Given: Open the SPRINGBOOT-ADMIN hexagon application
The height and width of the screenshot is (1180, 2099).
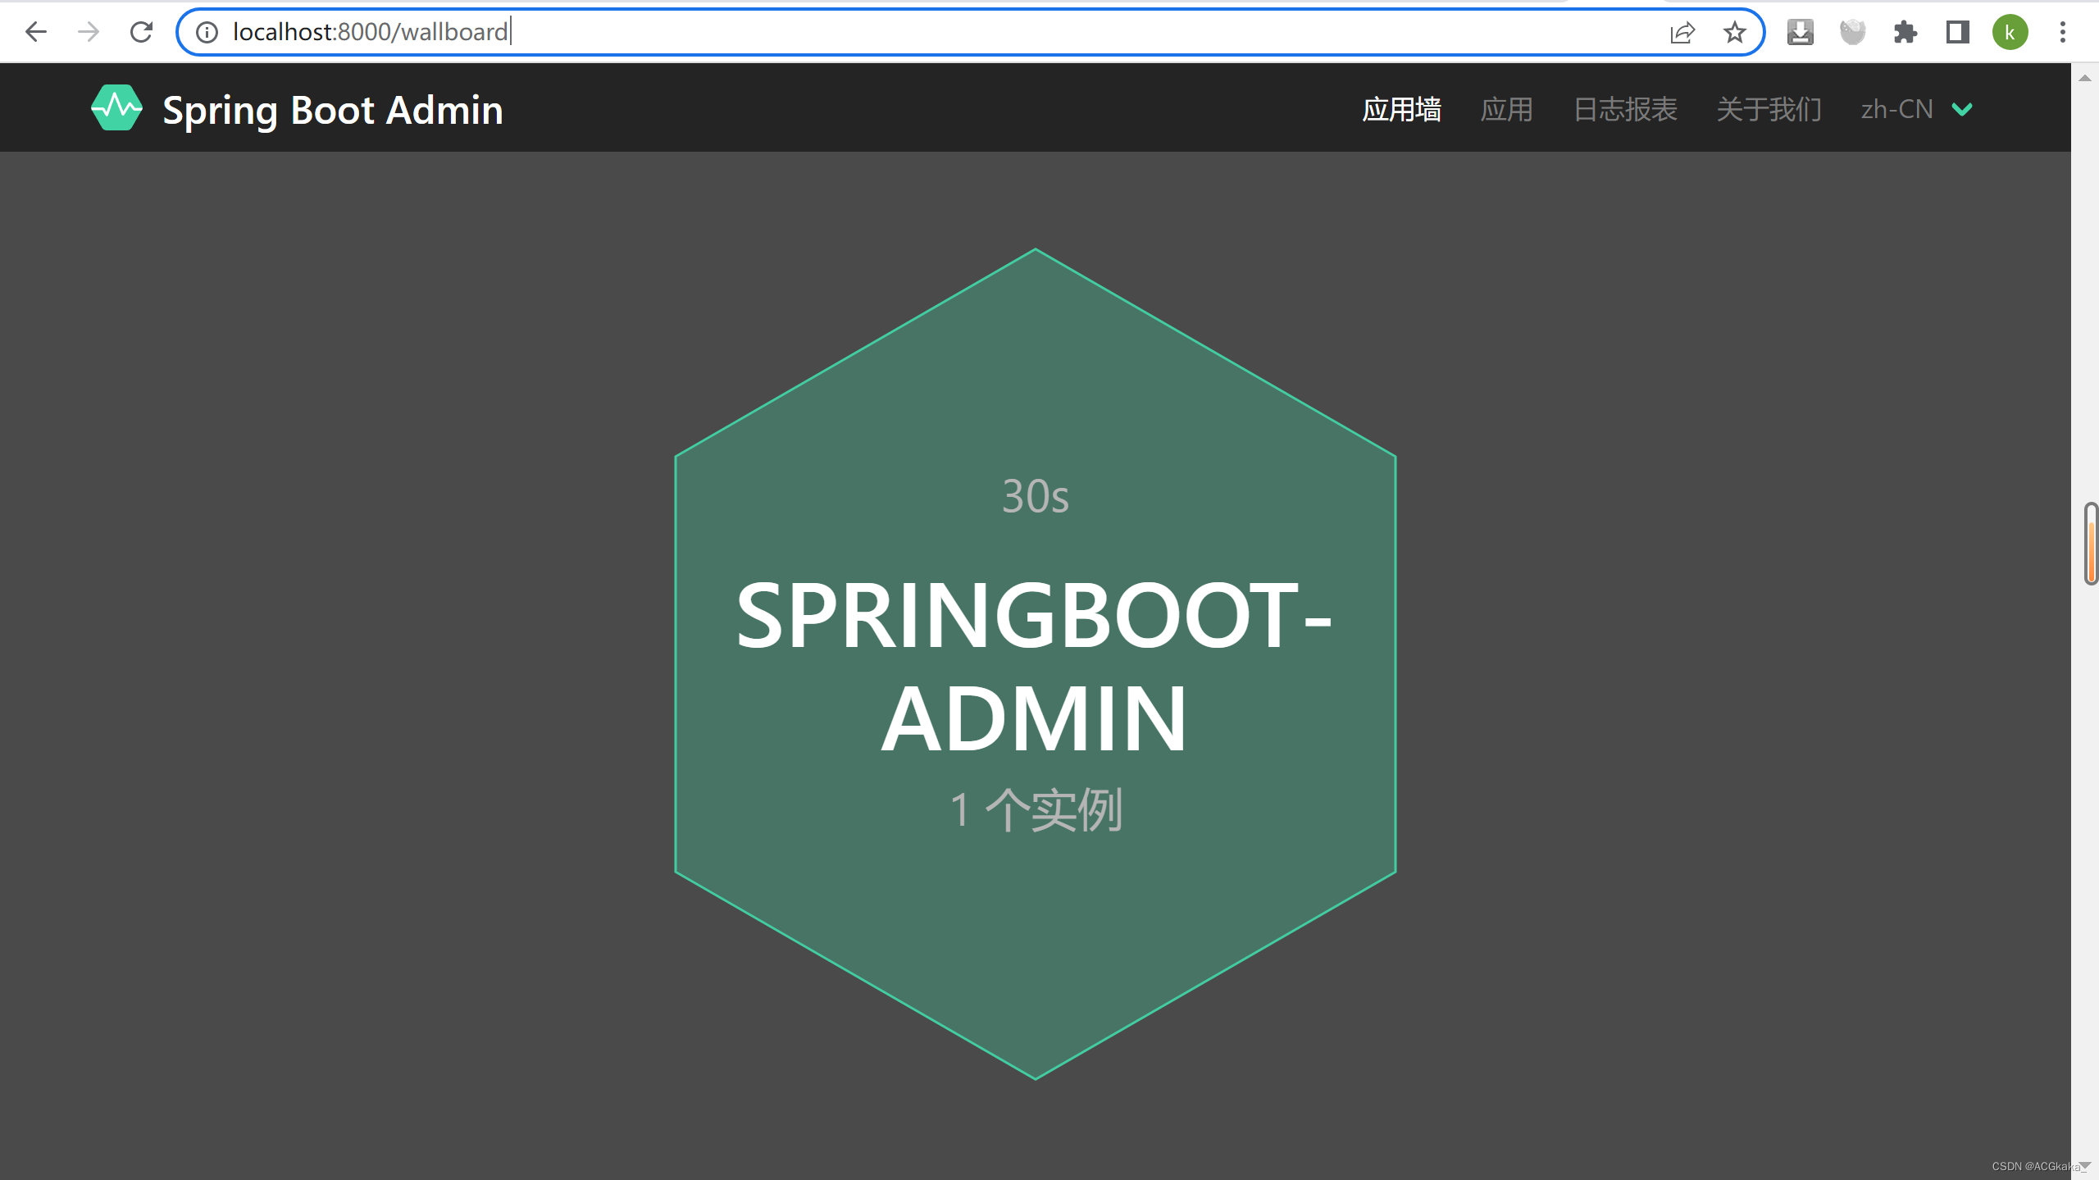Looking at the screenshot, I should (x=1035, y=663).
